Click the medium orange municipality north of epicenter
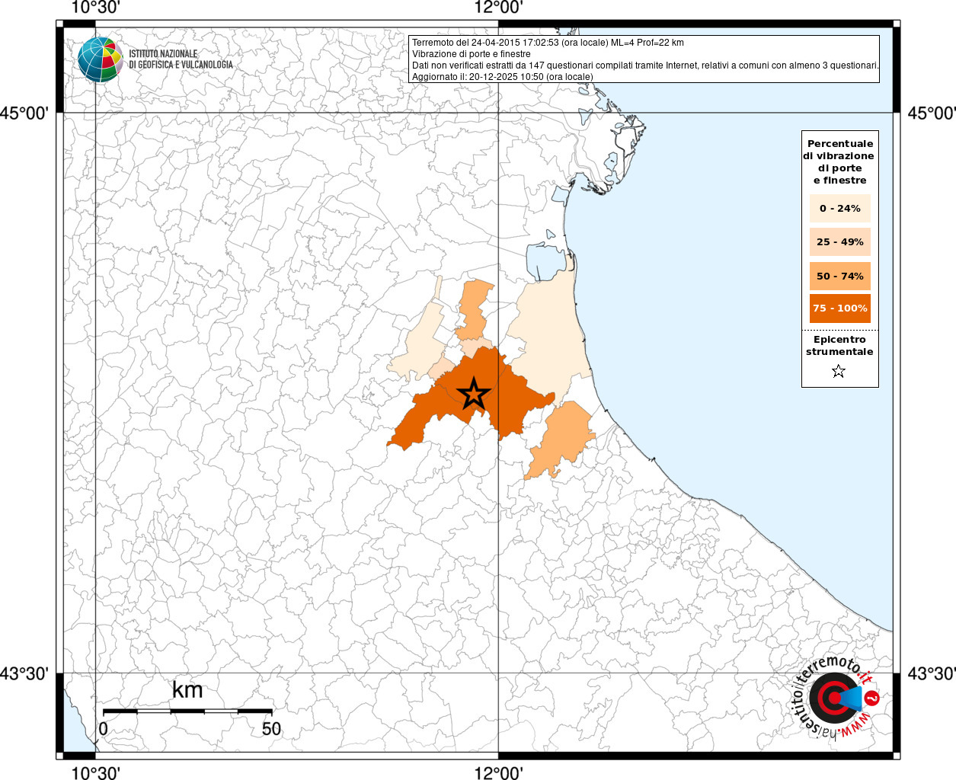The width and height of the screenshot is (956, 780). (x=475, y=309)
